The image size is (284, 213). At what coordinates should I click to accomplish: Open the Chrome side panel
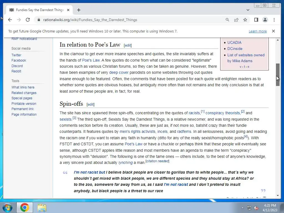pyautogui.click(x=256, y=20)
